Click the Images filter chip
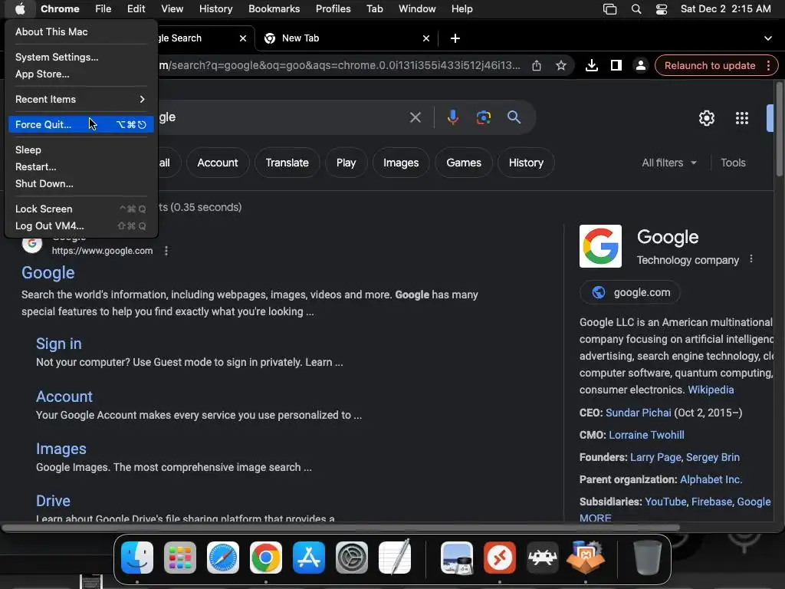Image resolution: width=785 pixels, height=589 pixels. click(x=400, y=163)
